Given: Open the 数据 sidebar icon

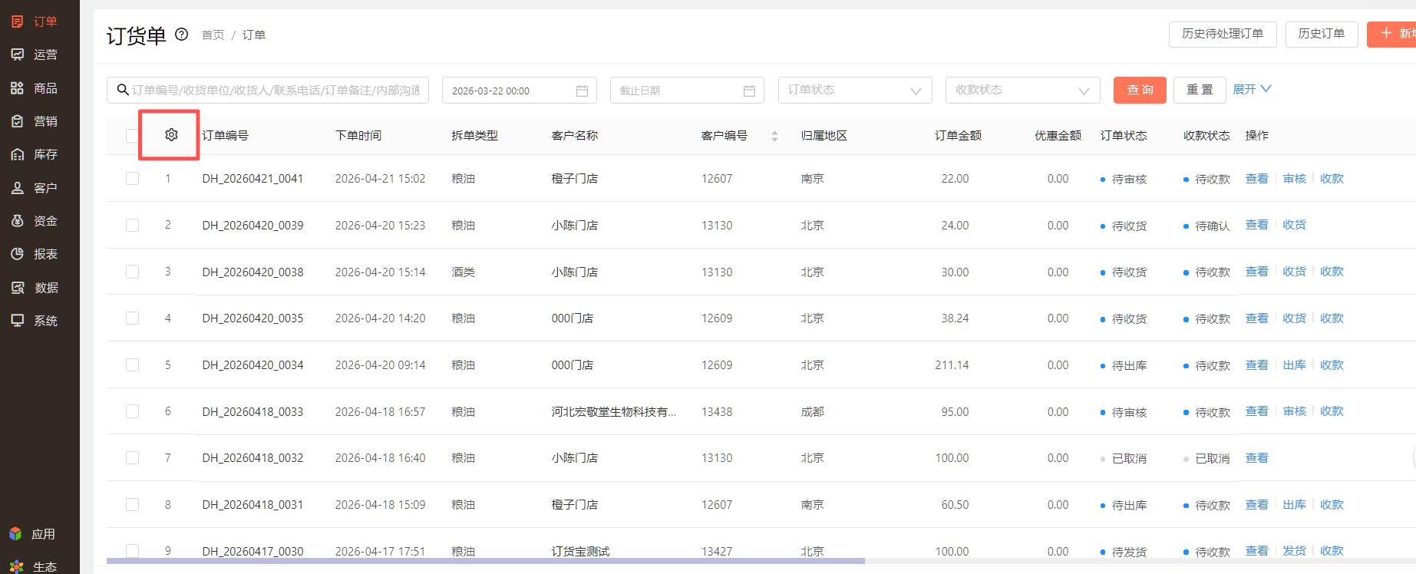Looking at the screenshot, I should (x=17, y=288).
